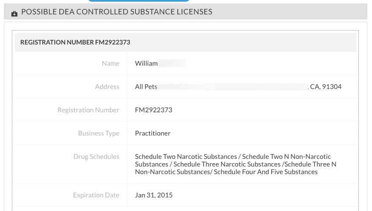Click the Business Type label
Viewport: 372px width, 211px height.
(99, 133)
